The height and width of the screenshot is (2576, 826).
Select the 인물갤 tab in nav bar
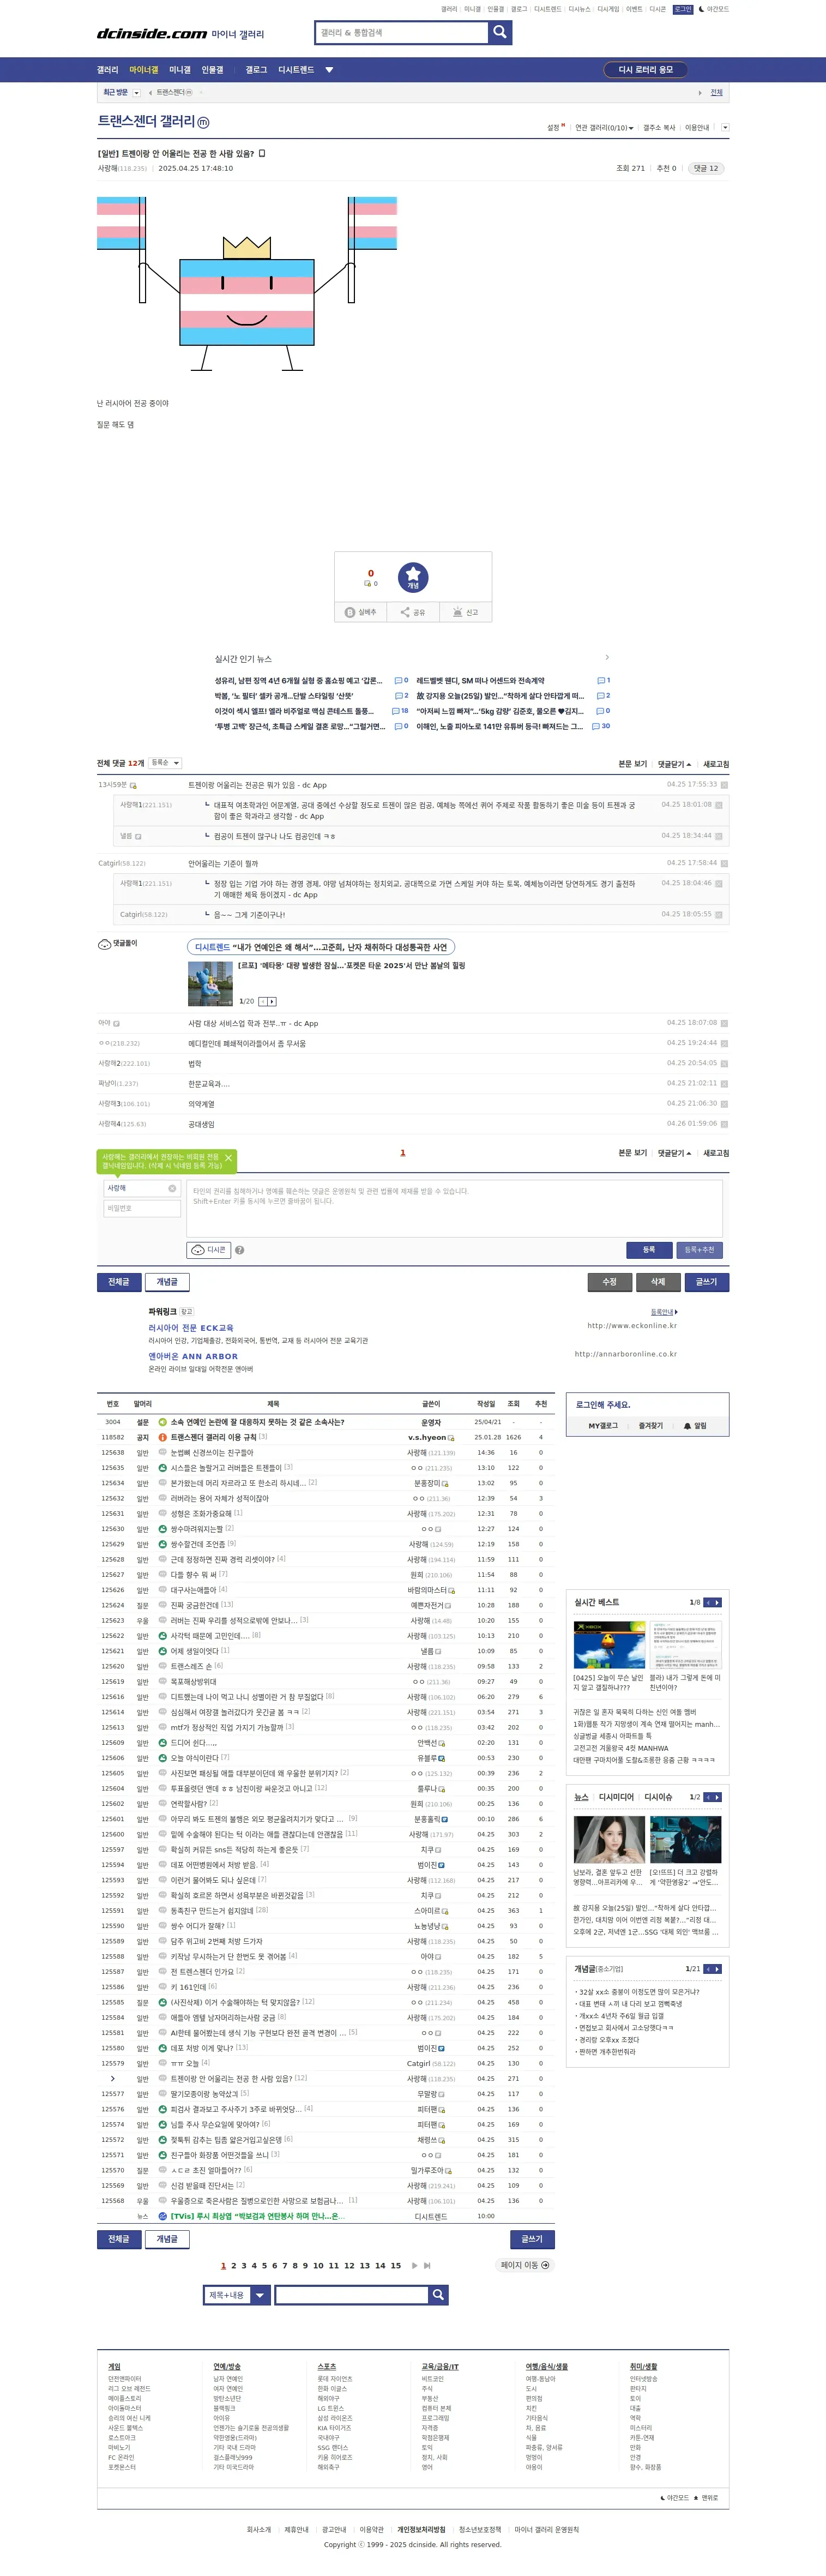coord(213,70)
